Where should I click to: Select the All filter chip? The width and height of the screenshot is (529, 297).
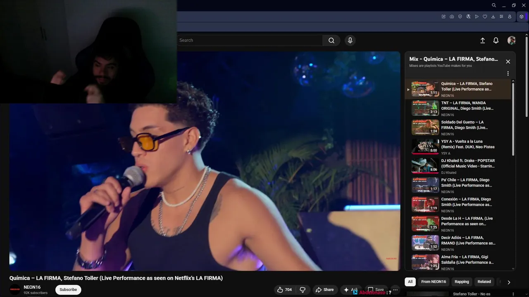tap(410, 282)
